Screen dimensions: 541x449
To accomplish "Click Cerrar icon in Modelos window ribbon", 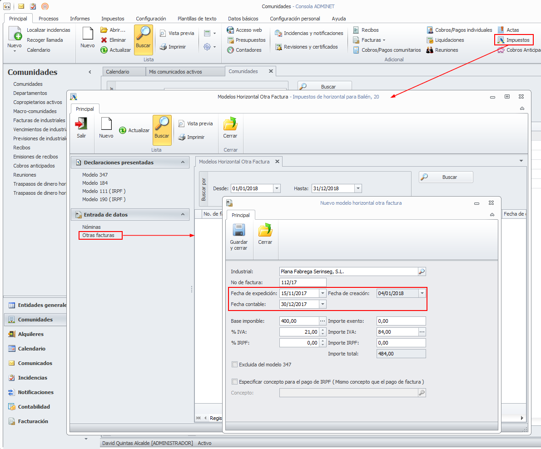I will click(230, 124).
